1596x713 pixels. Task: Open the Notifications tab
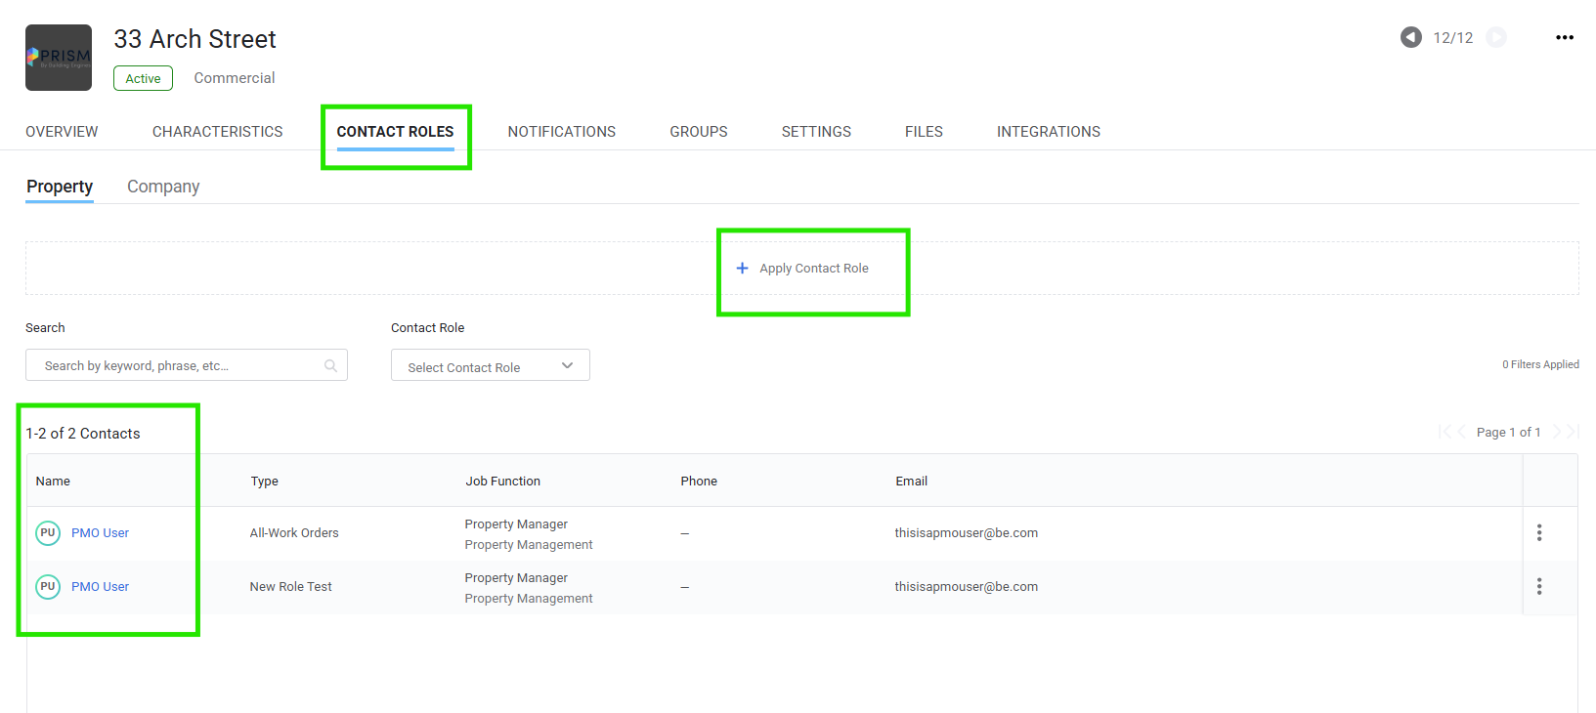(x=562, y=132)
